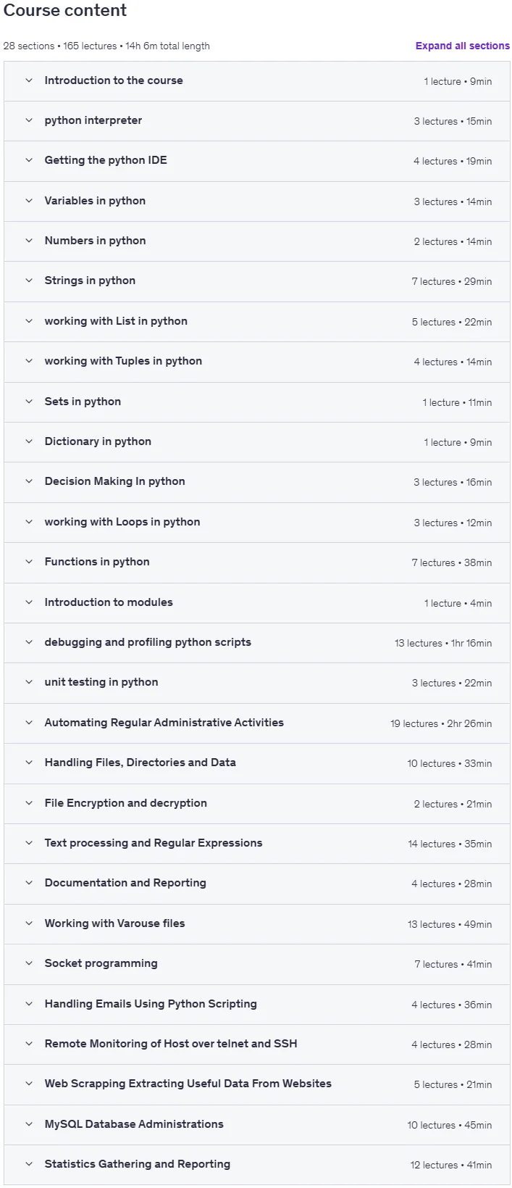
Task: Click chevron icon for Strings in python
Action: pos(29,281)
